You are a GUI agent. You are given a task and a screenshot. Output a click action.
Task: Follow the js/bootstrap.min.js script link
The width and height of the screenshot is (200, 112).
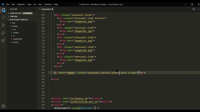point(84,102)
